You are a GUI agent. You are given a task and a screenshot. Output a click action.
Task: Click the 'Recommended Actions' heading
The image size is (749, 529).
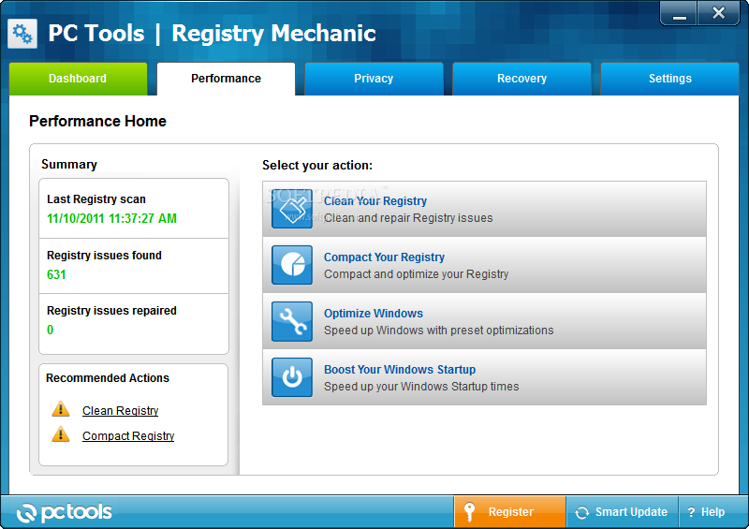point(108,378)
